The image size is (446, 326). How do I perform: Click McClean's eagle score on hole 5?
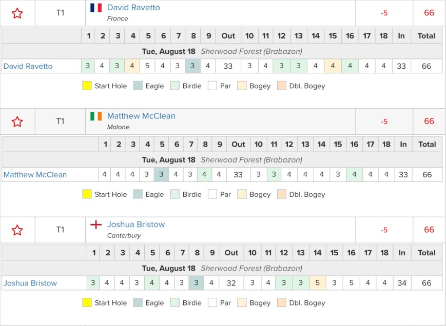[161, 175]
